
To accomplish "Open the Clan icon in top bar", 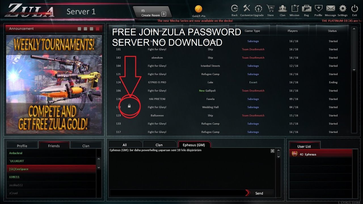I will [282, 9].
